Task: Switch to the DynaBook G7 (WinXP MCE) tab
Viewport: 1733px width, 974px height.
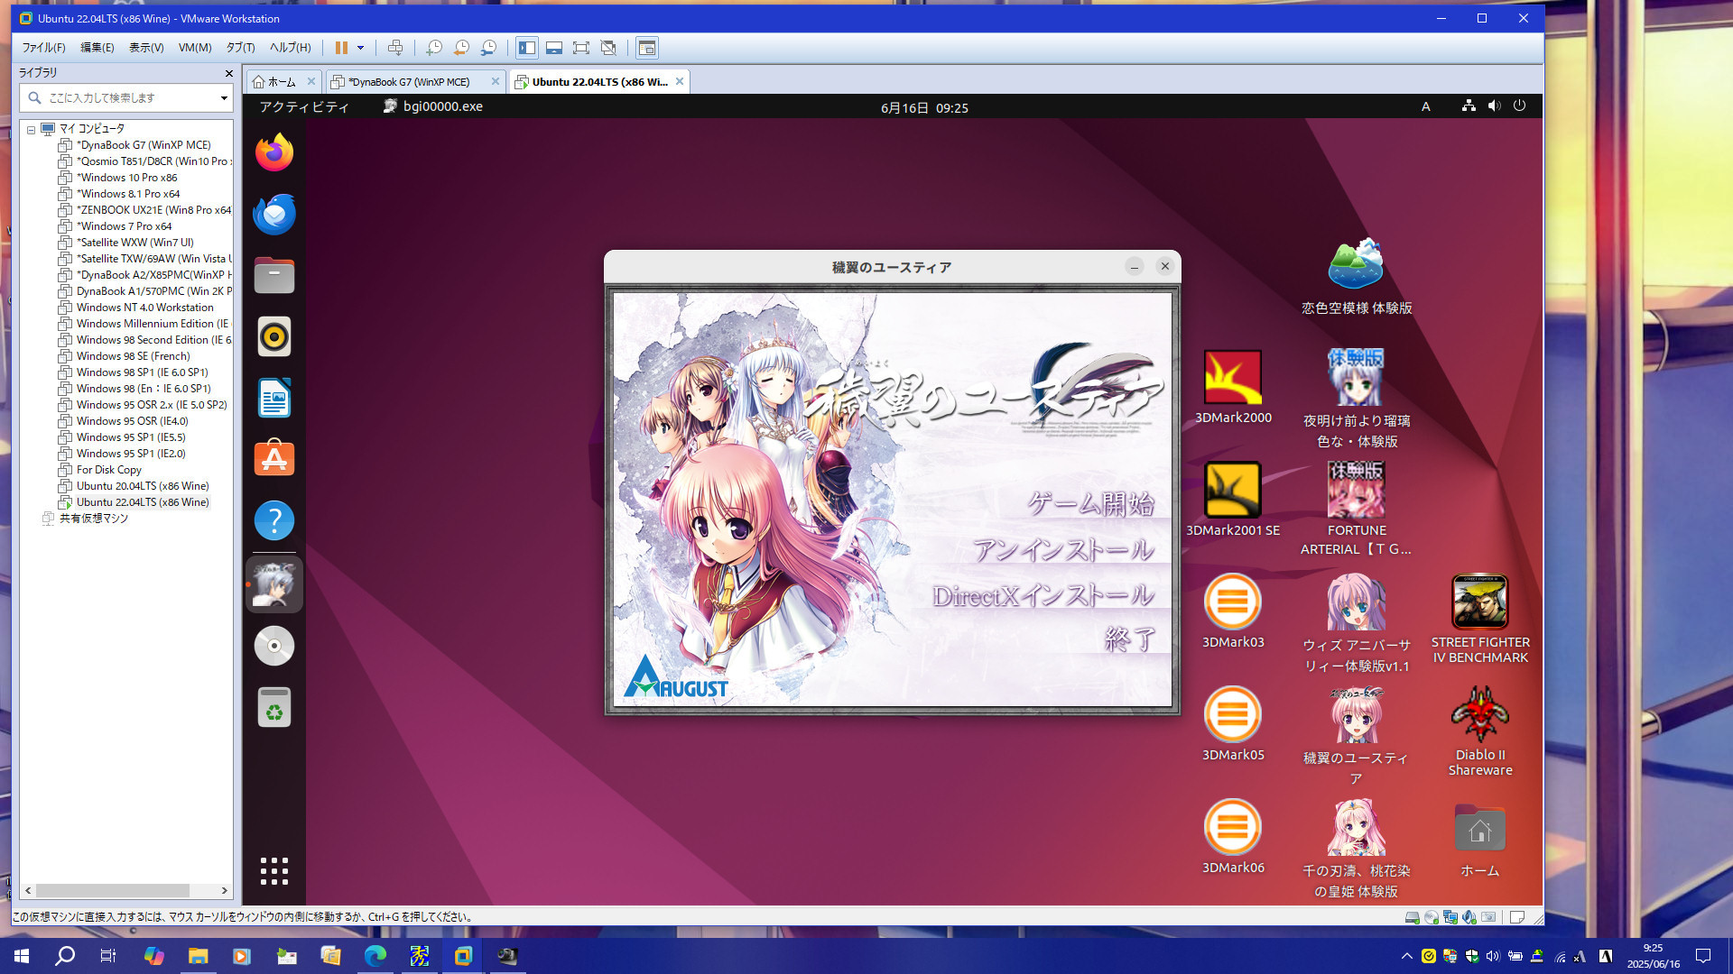Action: (409, 82)
